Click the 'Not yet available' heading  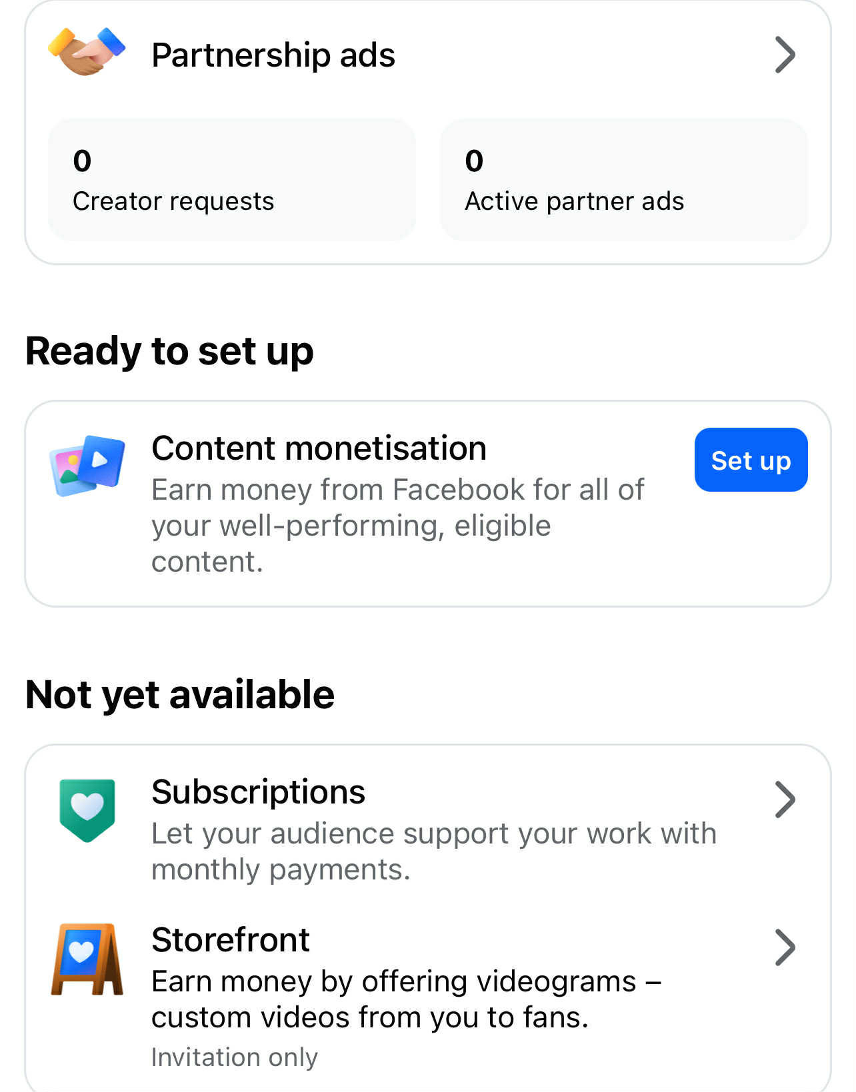(x=180, y=695)
